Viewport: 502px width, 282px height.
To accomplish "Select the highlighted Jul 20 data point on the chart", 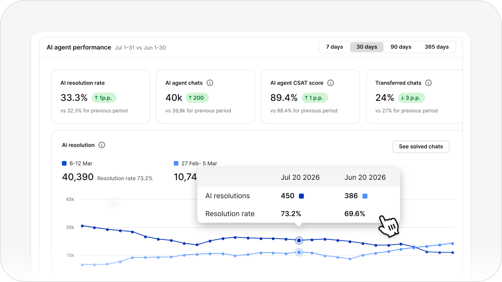I will coord(299,240).
